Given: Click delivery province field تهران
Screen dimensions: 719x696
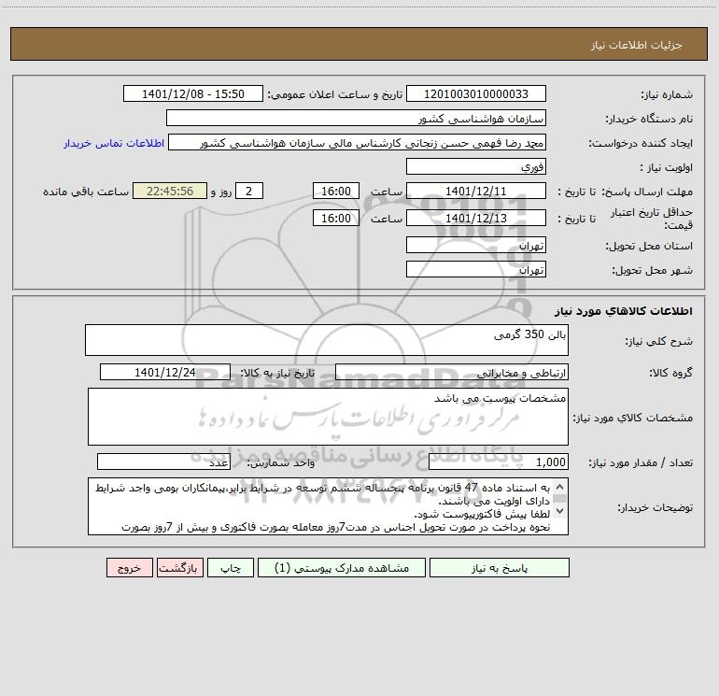Looking at the screenshot, I should tap(476, 245).
